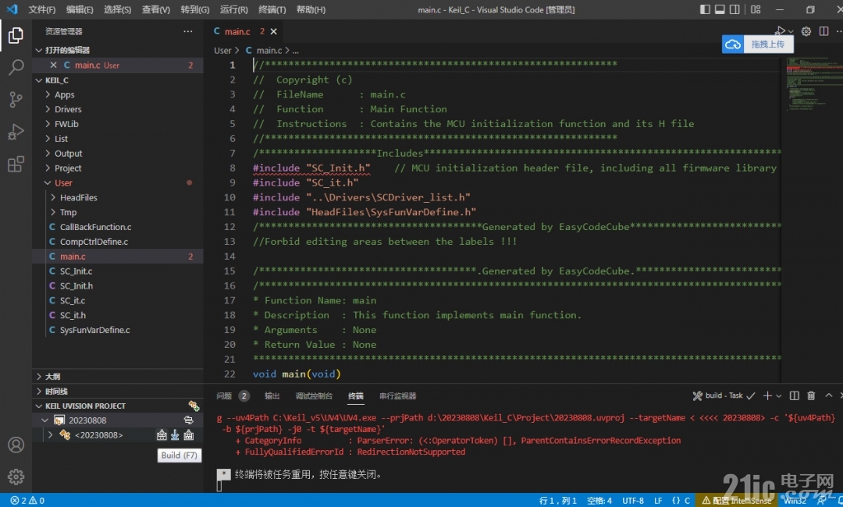Click 配置 IntelliSense in status bar
Image resolution: width=843 pixels, height=507 pixels.
pyautogui.click(x=737, y=501)
